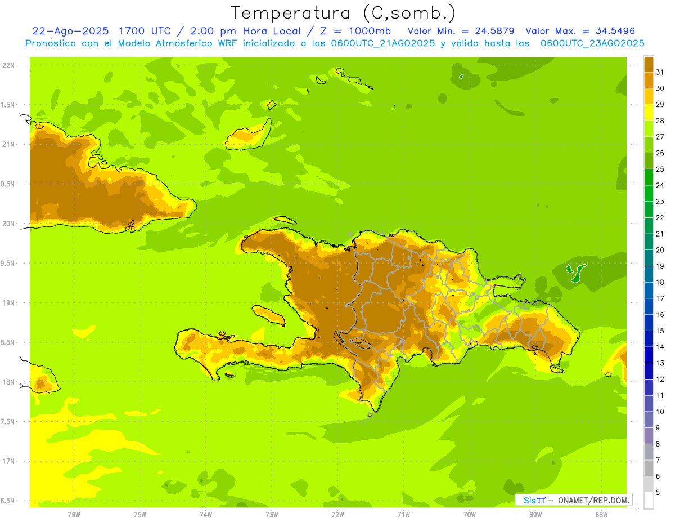
Task: Click the legend value '30'
Action: [660, 88]
